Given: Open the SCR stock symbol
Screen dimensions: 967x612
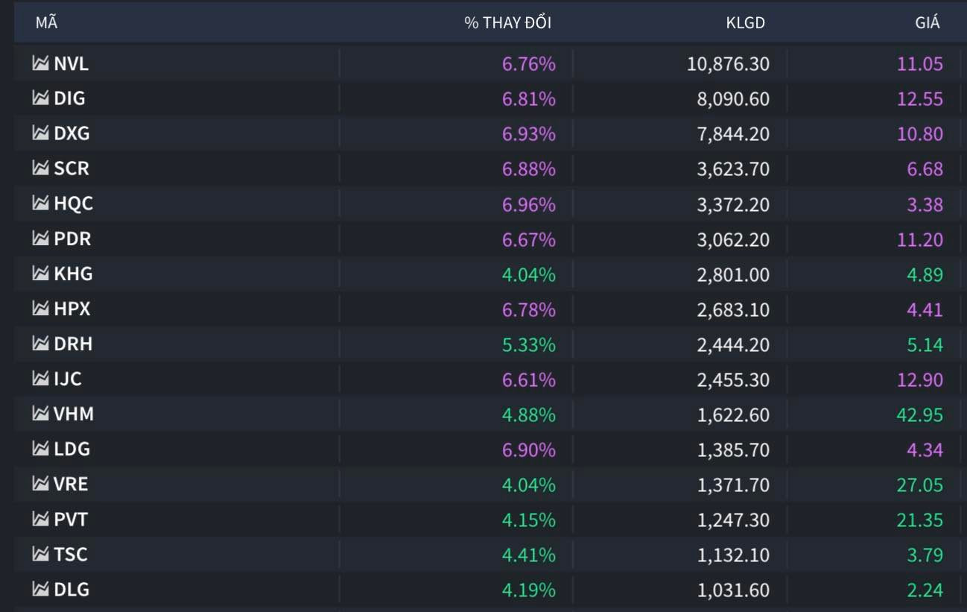Looking at the screenshot, I should [x=72, y=168].
